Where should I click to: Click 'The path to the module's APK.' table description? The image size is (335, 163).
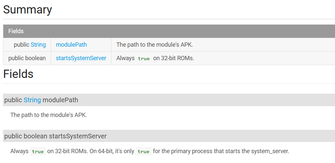155,45
